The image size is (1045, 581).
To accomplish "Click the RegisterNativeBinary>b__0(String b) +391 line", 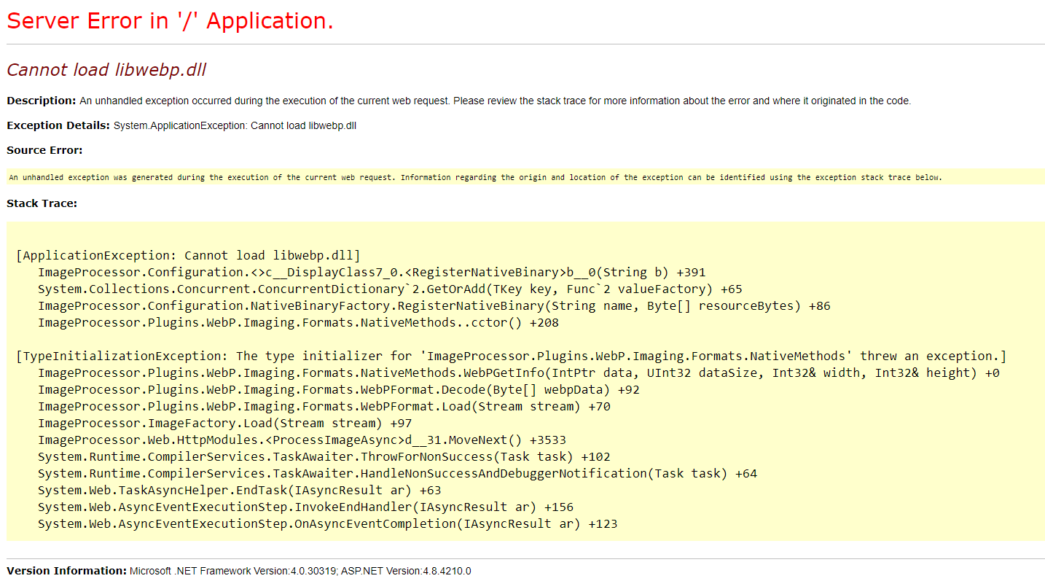I will coord(372,272).
